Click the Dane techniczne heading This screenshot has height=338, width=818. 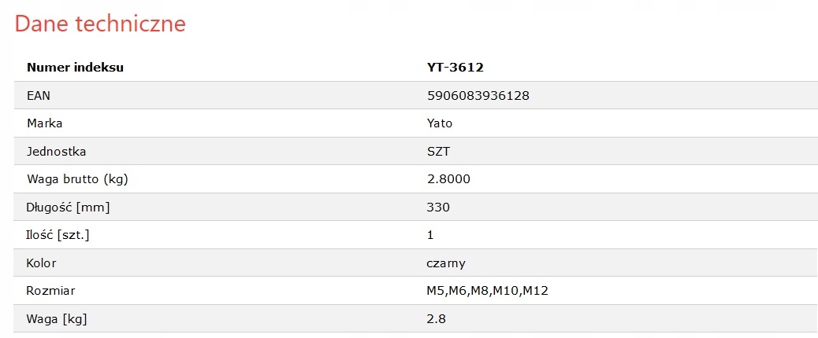[x=100, y=24]
